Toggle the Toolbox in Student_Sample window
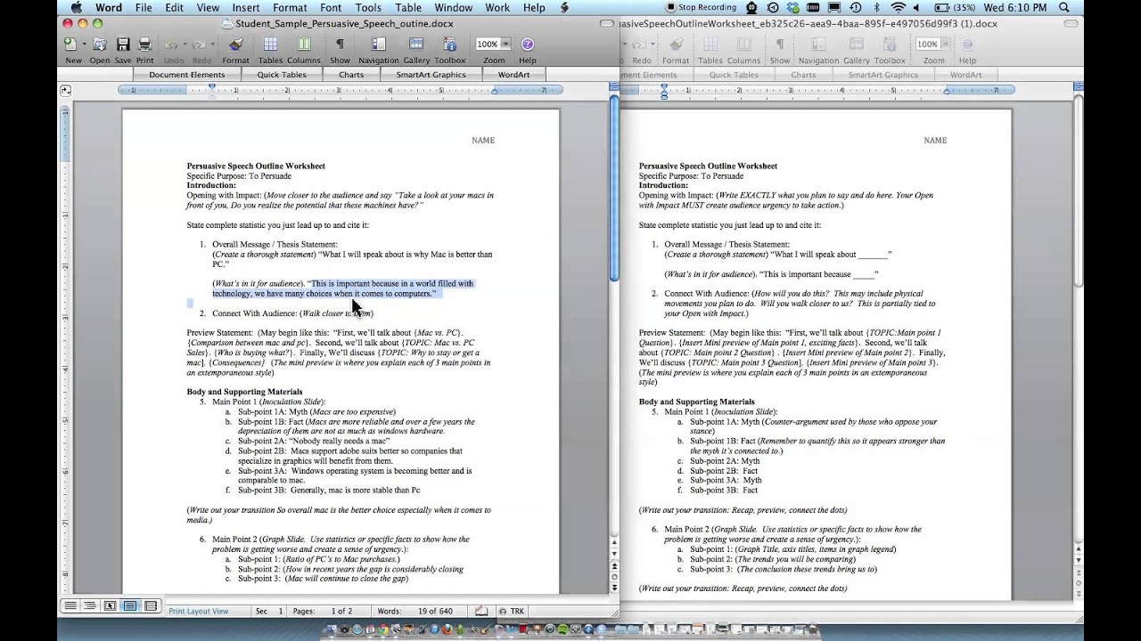1141x641 pixels. (x=448, y=45)
